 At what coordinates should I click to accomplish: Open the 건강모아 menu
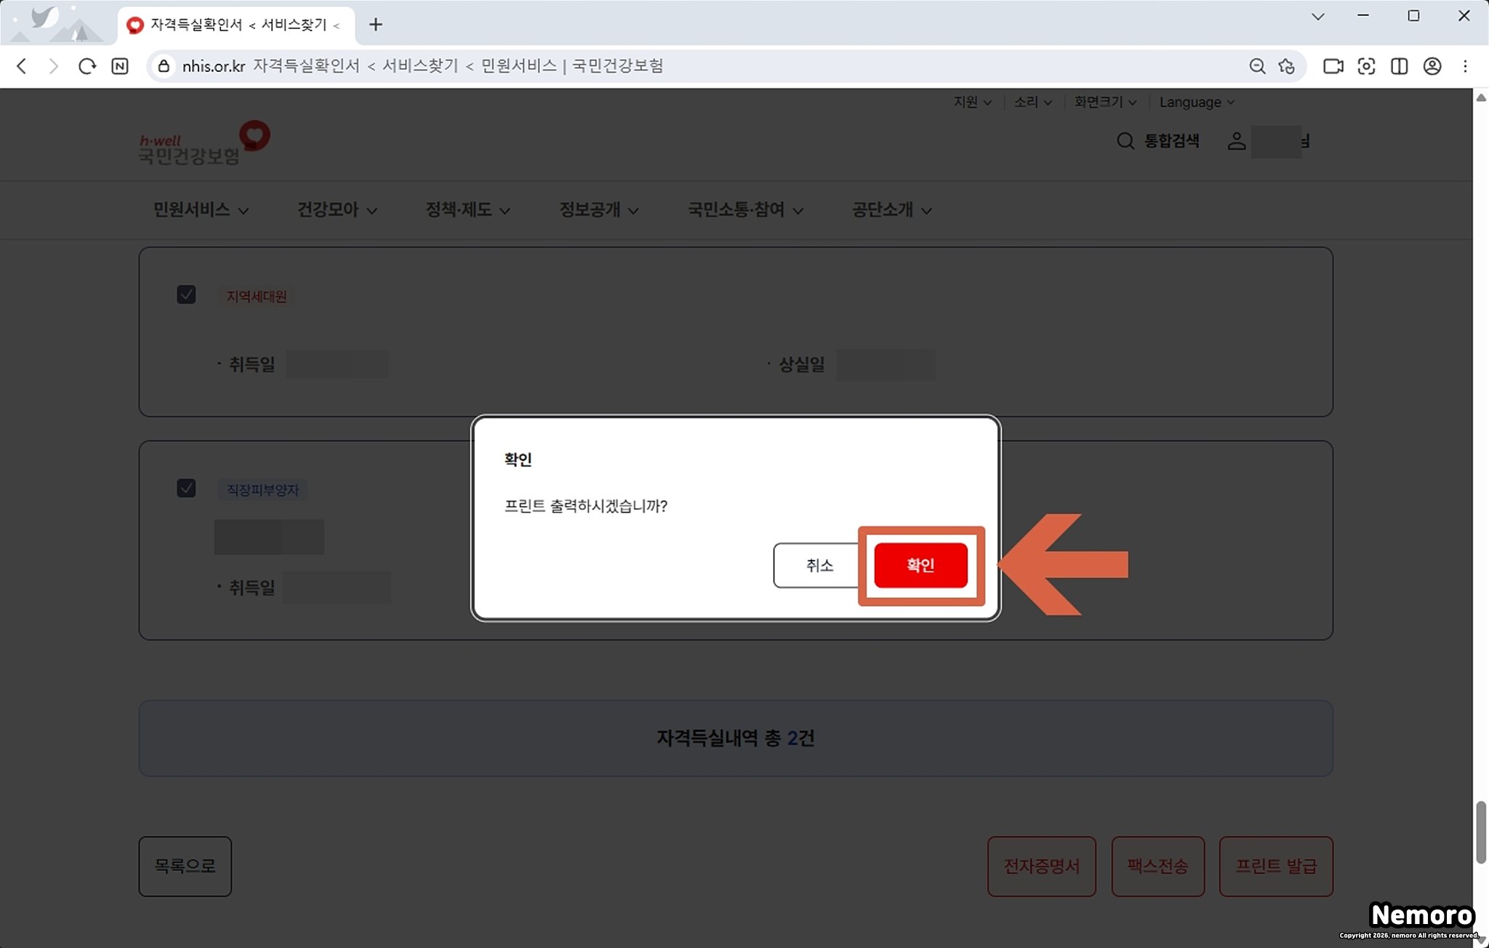(x=337, y=210)
